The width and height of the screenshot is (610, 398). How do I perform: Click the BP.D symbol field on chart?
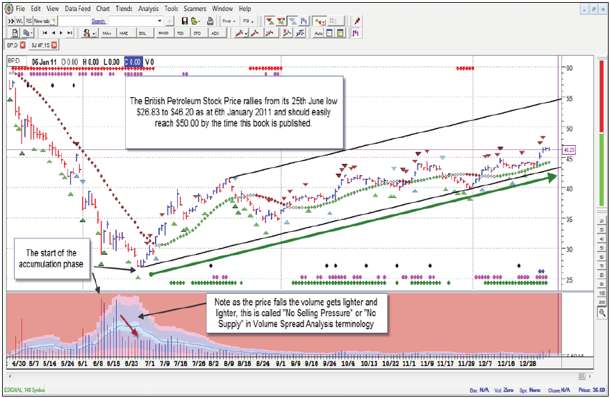17,61
